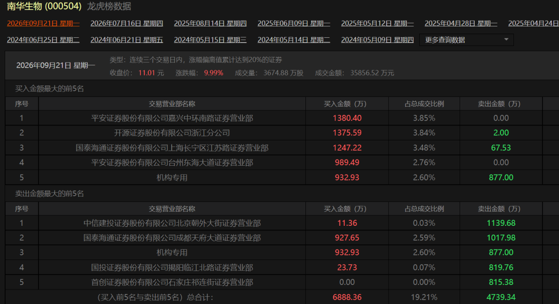Switch to 2025年06月09日 星期一 data
The height and width of the screenshot is (304, 559).
294,23
